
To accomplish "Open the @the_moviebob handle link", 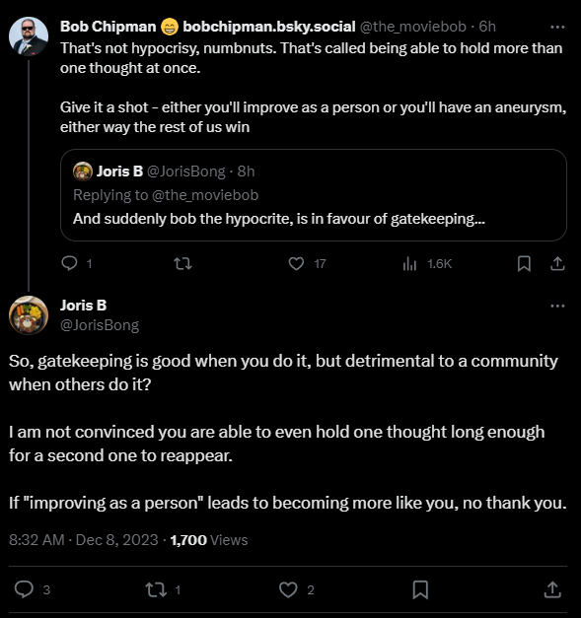I will [x=413, y=27].
